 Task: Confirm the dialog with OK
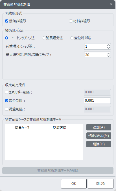click(74, 184)
